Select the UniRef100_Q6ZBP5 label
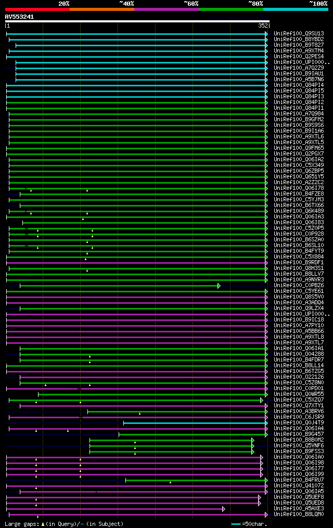This screenshot has width=333, height=528. (x=299, y=171)
